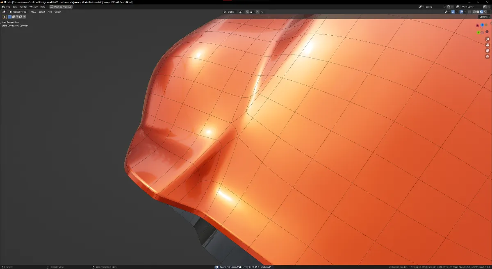Toggle proportional editing button

click(258, 12)
